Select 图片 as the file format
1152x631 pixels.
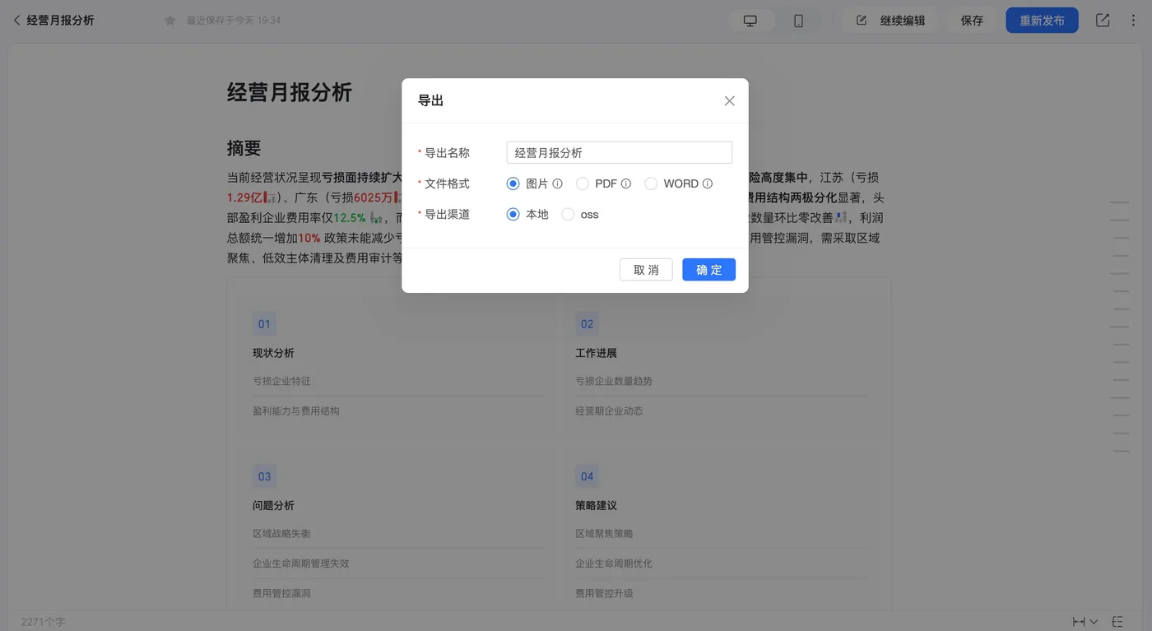click(513, 183)
